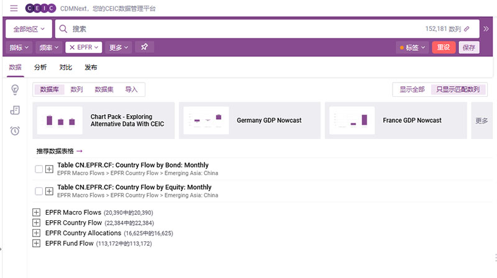Click the document note sidebar icon

point(15,110)
